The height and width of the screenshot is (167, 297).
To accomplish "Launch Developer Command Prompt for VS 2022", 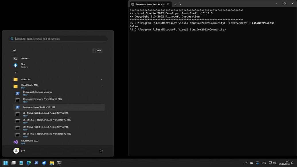I will [59, 100].
